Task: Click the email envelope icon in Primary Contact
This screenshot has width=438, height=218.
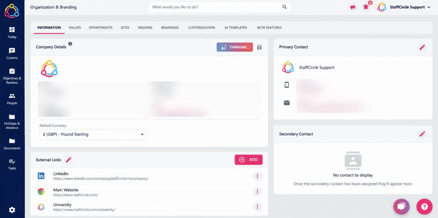Action: coord(287,103)
